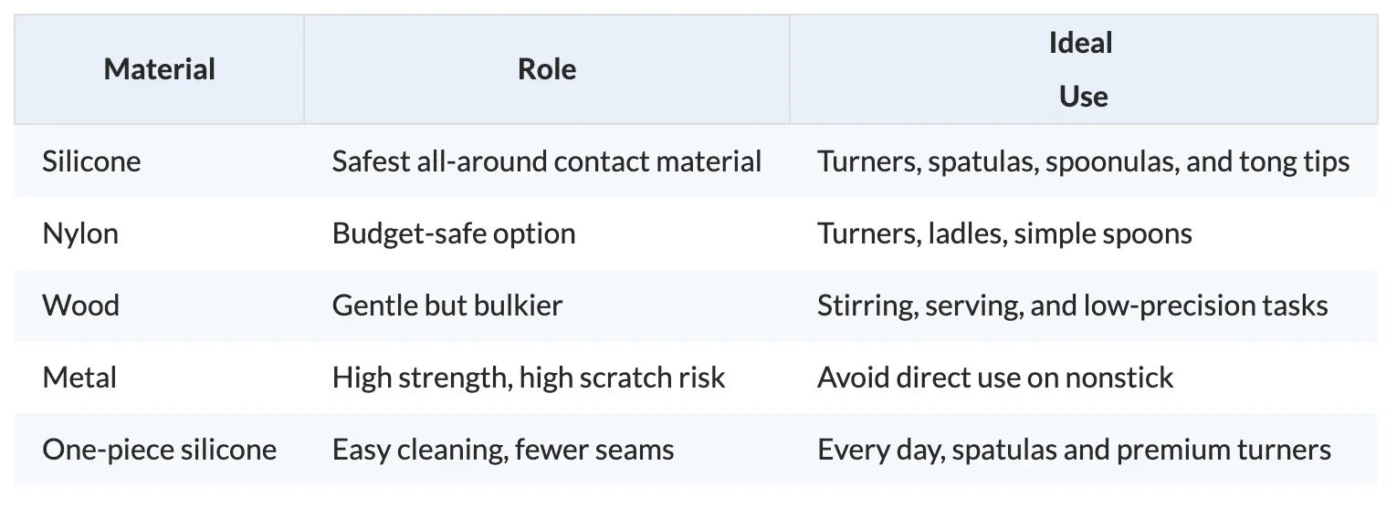The height and width of the screenshot is (507, 1397).
Task: Click the Role column header
Action: (x=547, y=69)
